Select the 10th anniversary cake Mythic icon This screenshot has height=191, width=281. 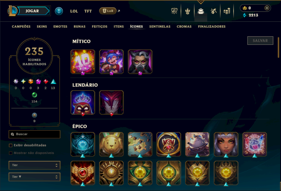(x=83, y=62)
